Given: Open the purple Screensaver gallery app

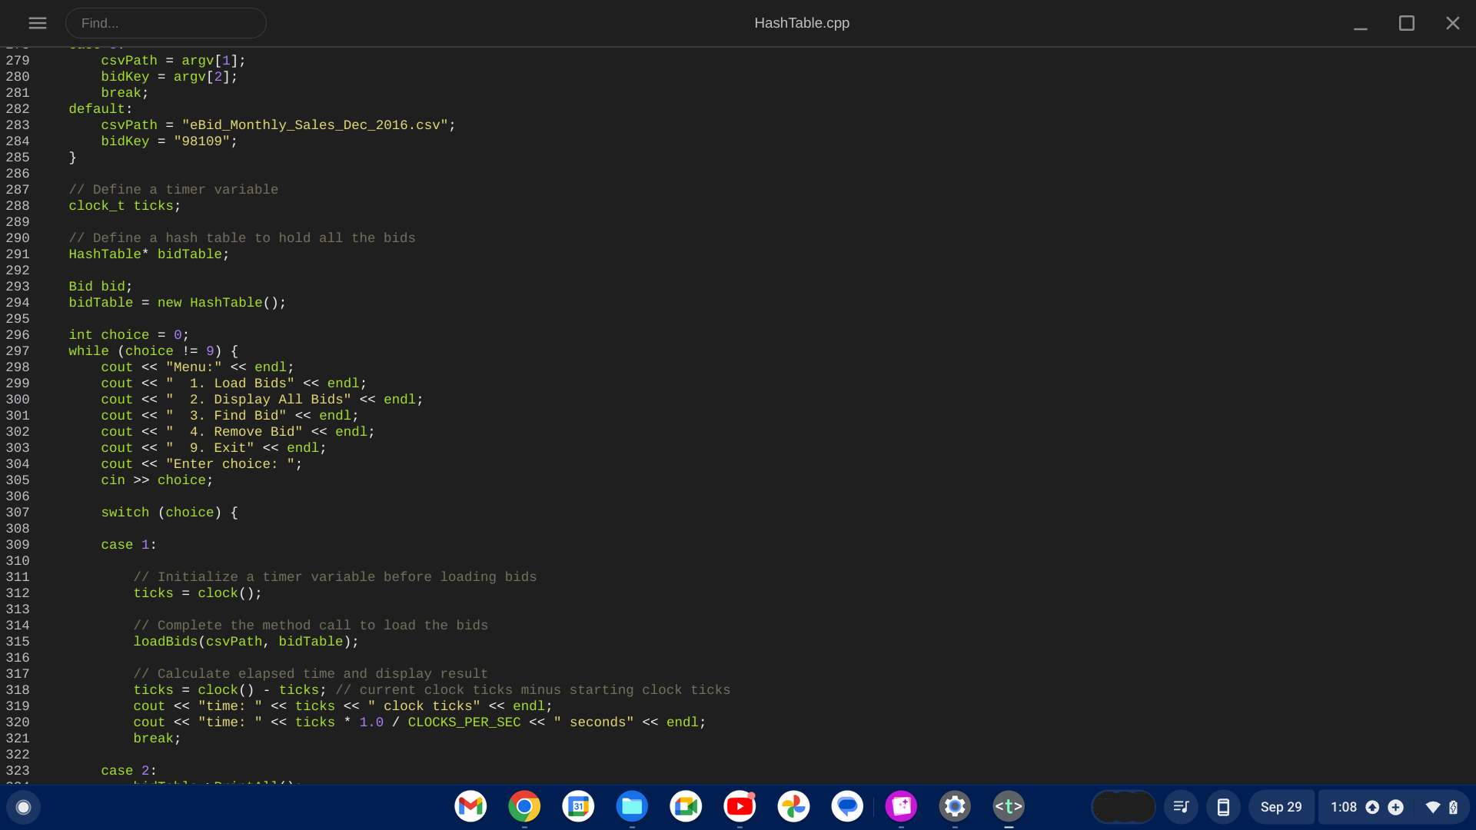Looking at the screenshot, I should click(x=901, y=806).
